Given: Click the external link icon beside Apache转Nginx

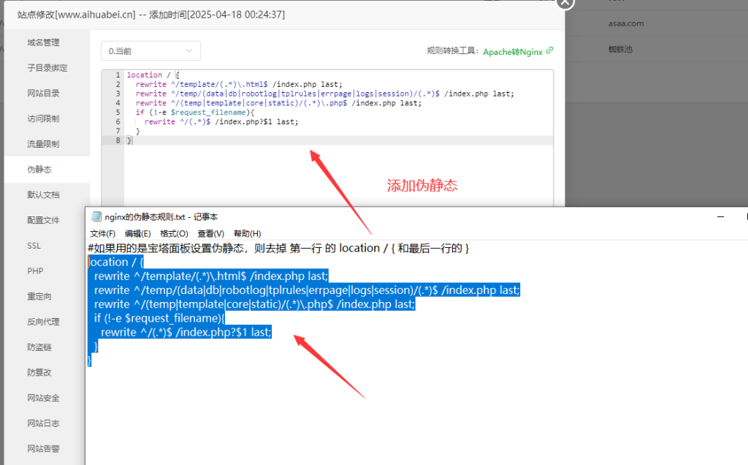Looking at the screenshot, I should coord(550,50).
